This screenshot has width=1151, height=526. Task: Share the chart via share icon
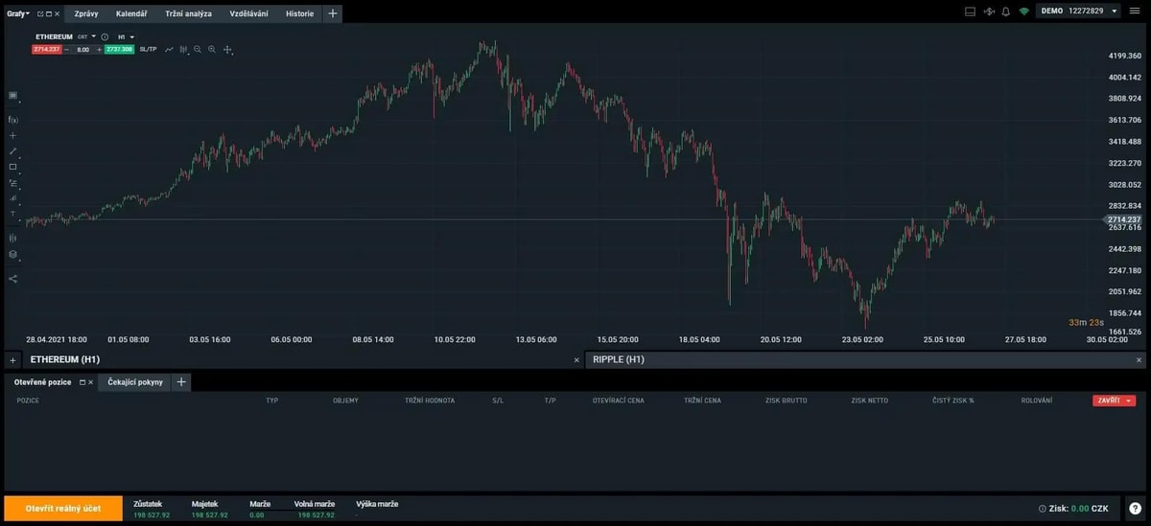pos(12,279)
